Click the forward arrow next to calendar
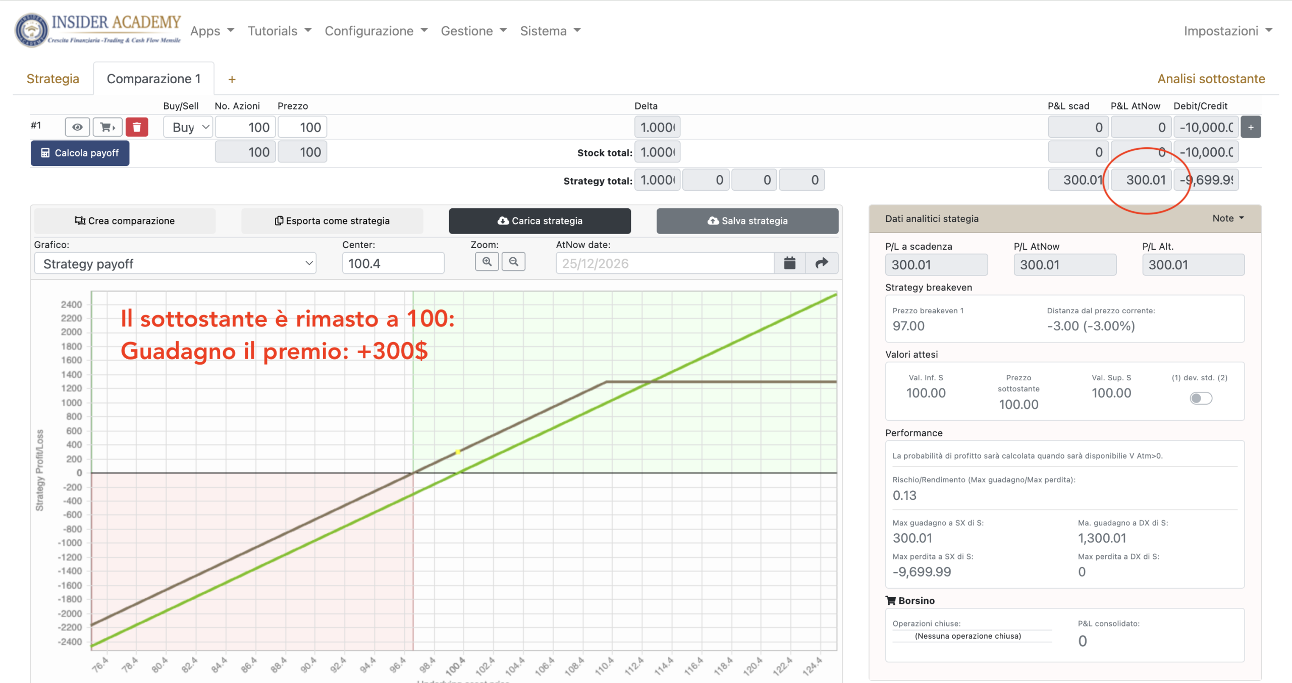 click(x=822, y=263)
